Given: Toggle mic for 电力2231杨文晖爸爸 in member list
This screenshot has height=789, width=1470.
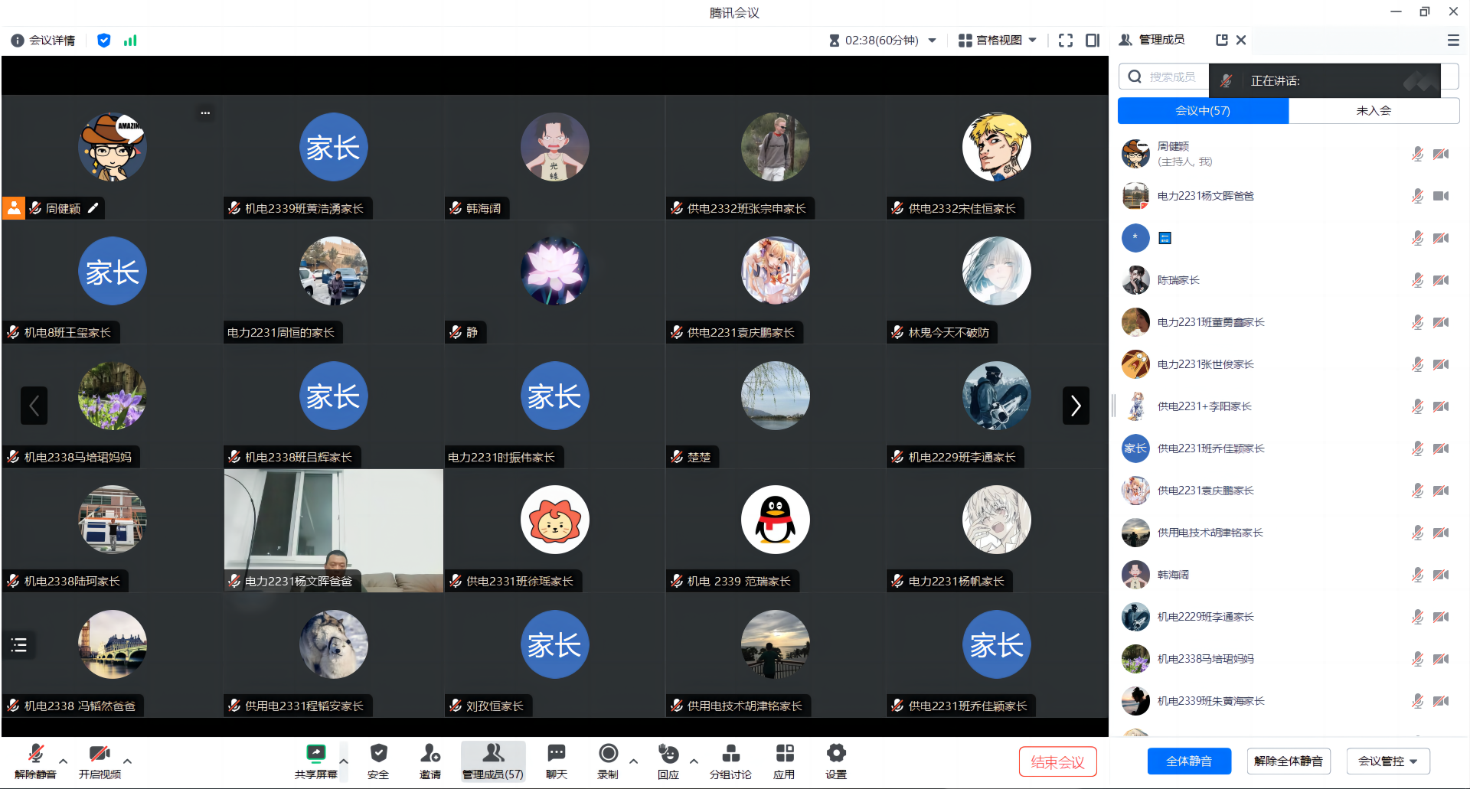Looking at the screenshot, I should click(1417, 196).
